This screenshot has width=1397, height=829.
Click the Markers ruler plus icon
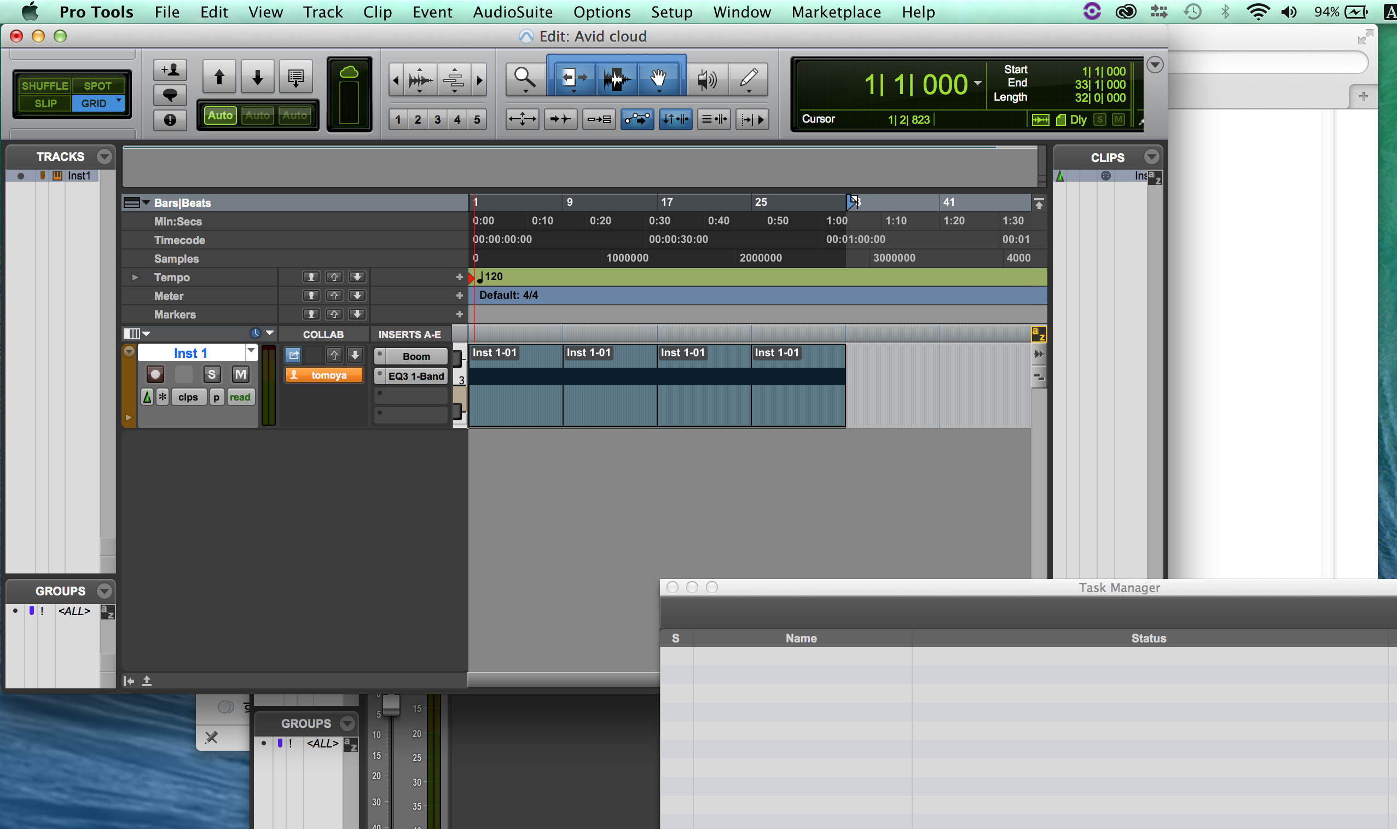[x=459, y=315]
